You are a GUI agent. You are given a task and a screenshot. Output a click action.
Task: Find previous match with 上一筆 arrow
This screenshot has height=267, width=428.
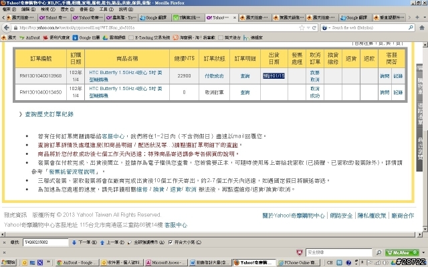pos(112,242)
